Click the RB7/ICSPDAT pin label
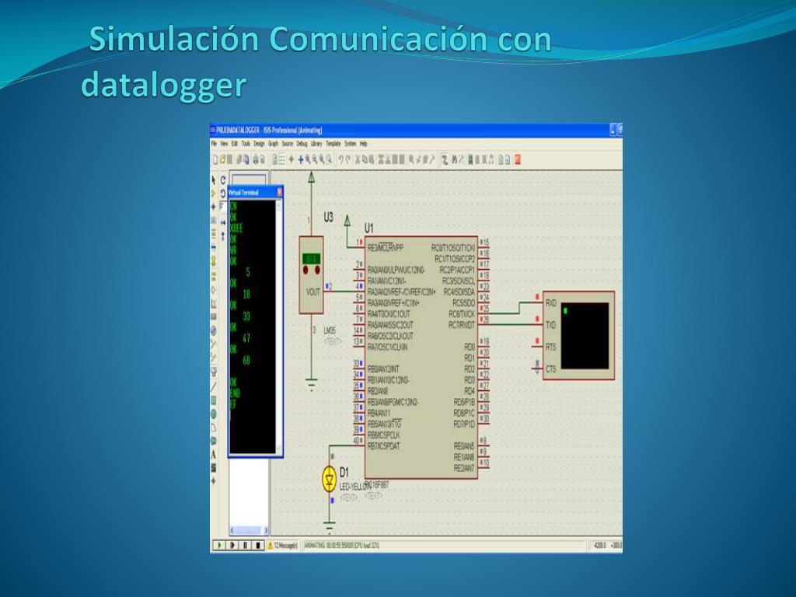 pos(384,446)
